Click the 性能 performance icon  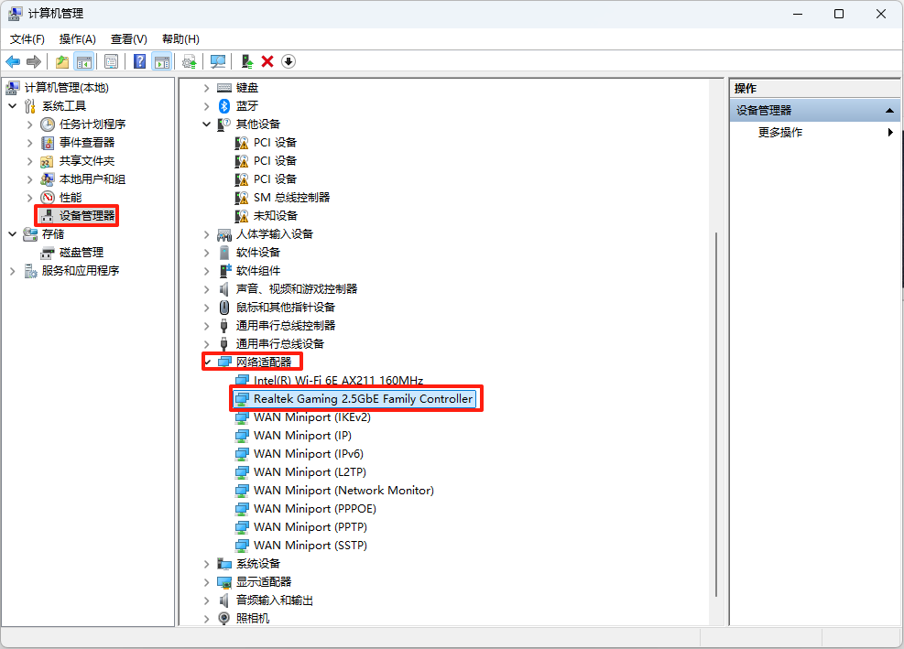click(x=48, y=198)
